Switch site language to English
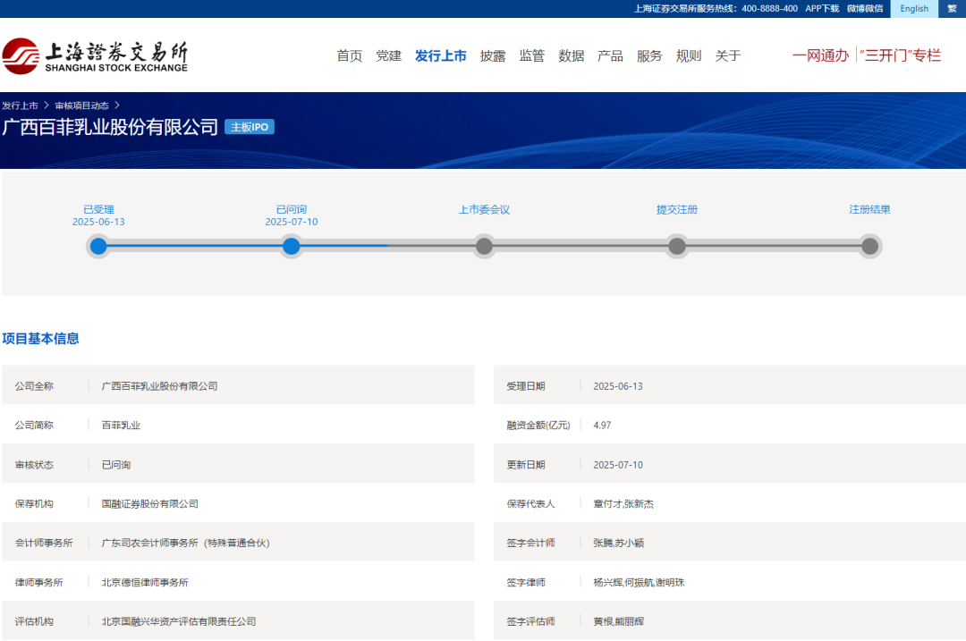The width and height of the screenshot is (966, 641). [x=914, y=9]
